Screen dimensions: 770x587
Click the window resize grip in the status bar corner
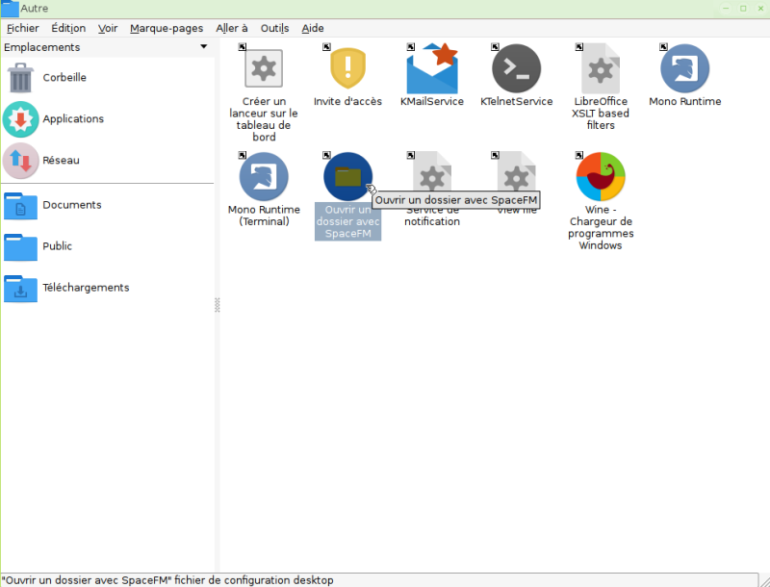click(x=764, y=580)
